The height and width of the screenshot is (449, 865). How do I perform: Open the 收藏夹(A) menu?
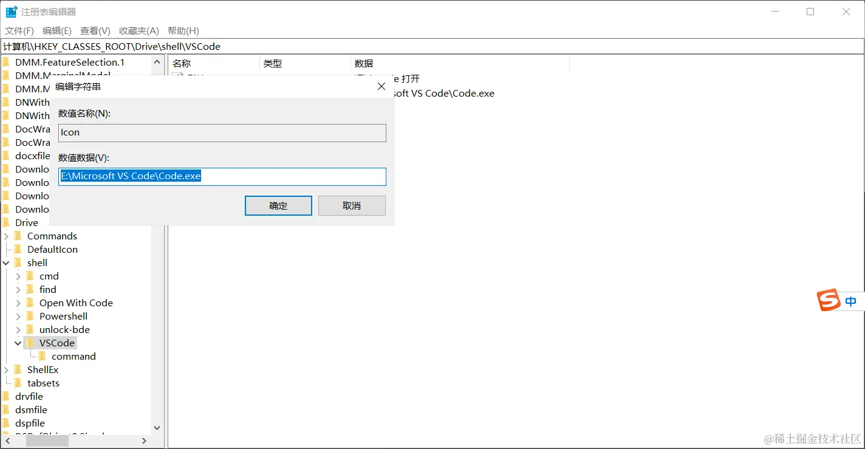tap(139, 31)
